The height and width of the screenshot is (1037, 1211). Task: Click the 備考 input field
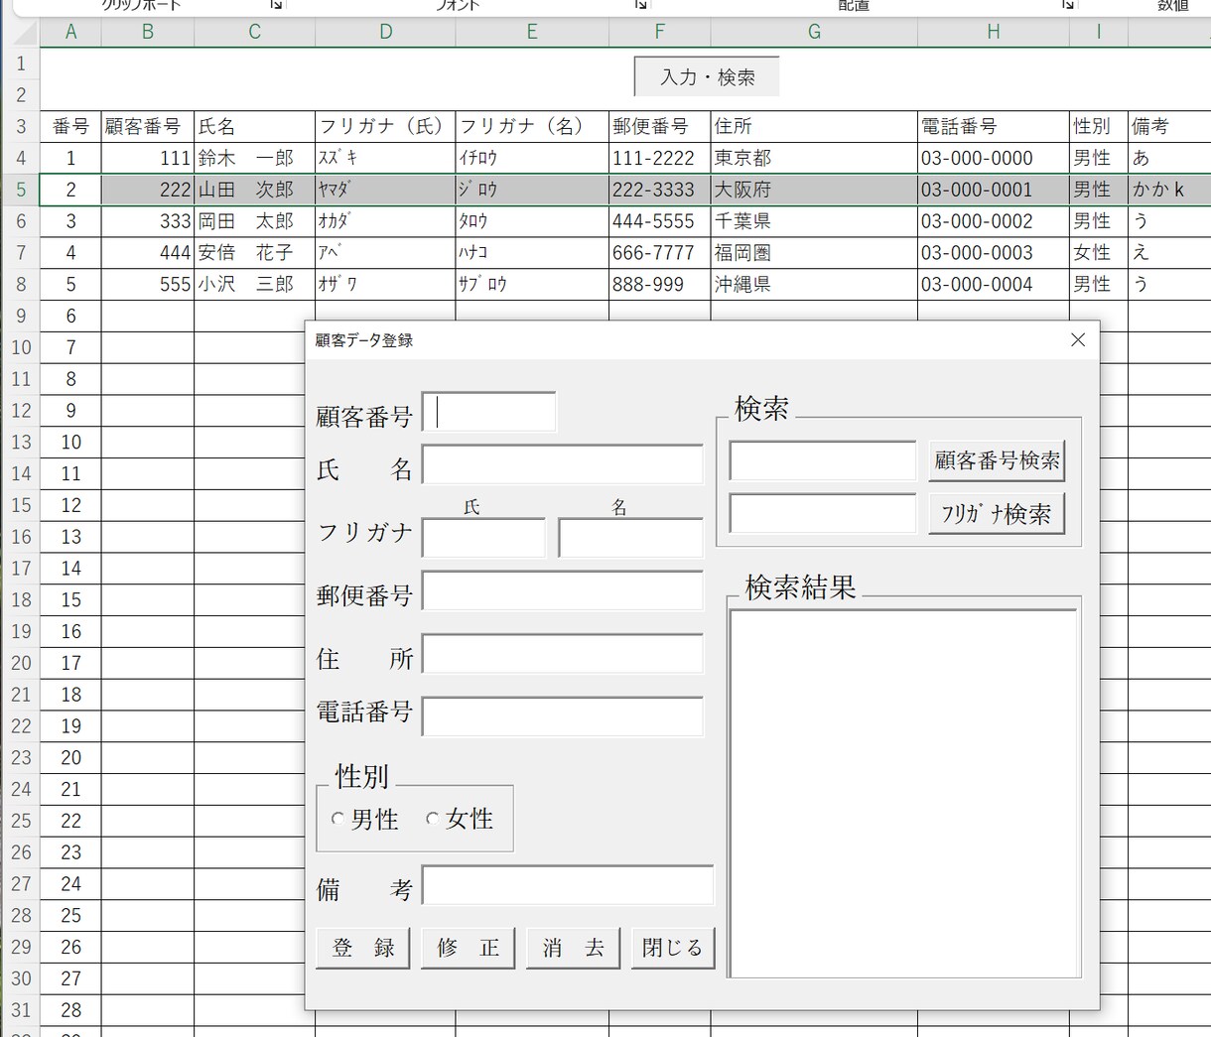[x=568, y=885]
